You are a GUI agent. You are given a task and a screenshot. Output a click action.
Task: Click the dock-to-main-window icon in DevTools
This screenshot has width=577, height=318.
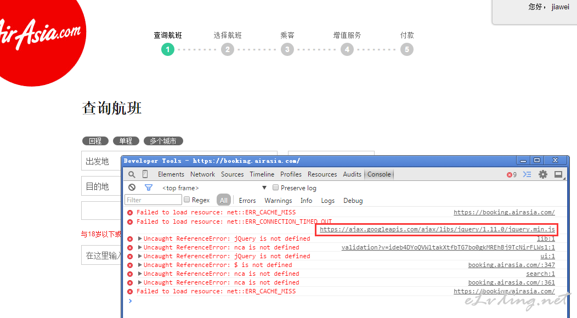click(558, 174)
